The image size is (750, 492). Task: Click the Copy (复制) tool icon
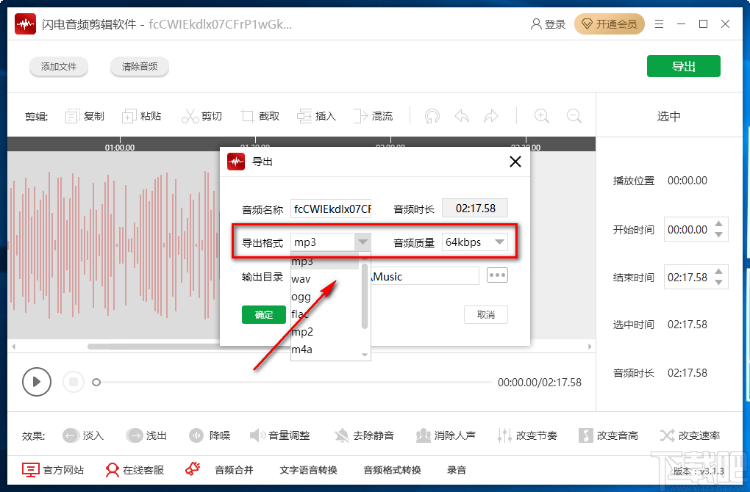point(72,116)
